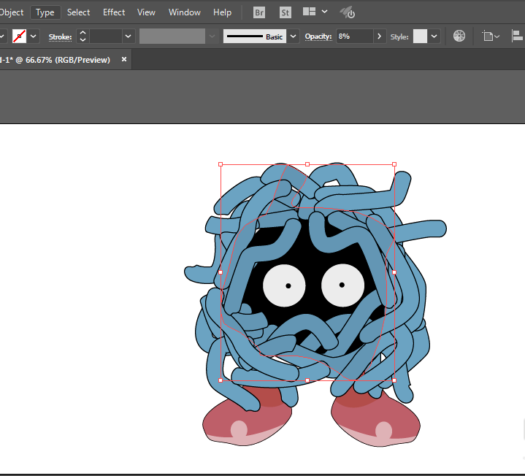Open Adobe Stock via St icon
525x476 pixels.
pyautogui.click(x=286, y=12)
